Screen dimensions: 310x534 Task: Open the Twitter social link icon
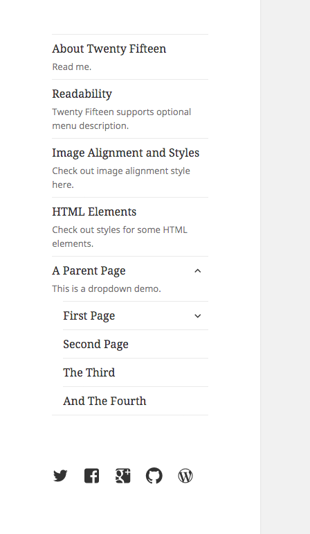[x=60, y=476]
